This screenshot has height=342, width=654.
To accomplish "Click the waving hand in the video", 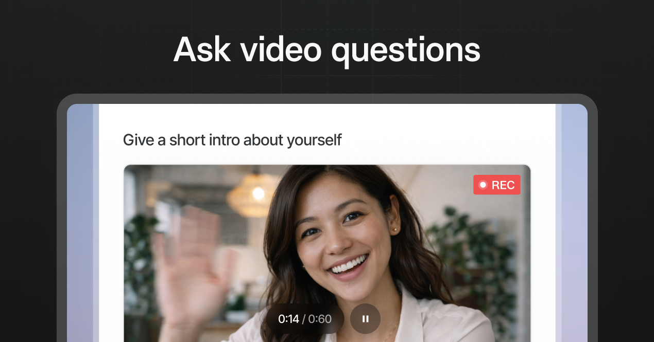I will (191, 262).
